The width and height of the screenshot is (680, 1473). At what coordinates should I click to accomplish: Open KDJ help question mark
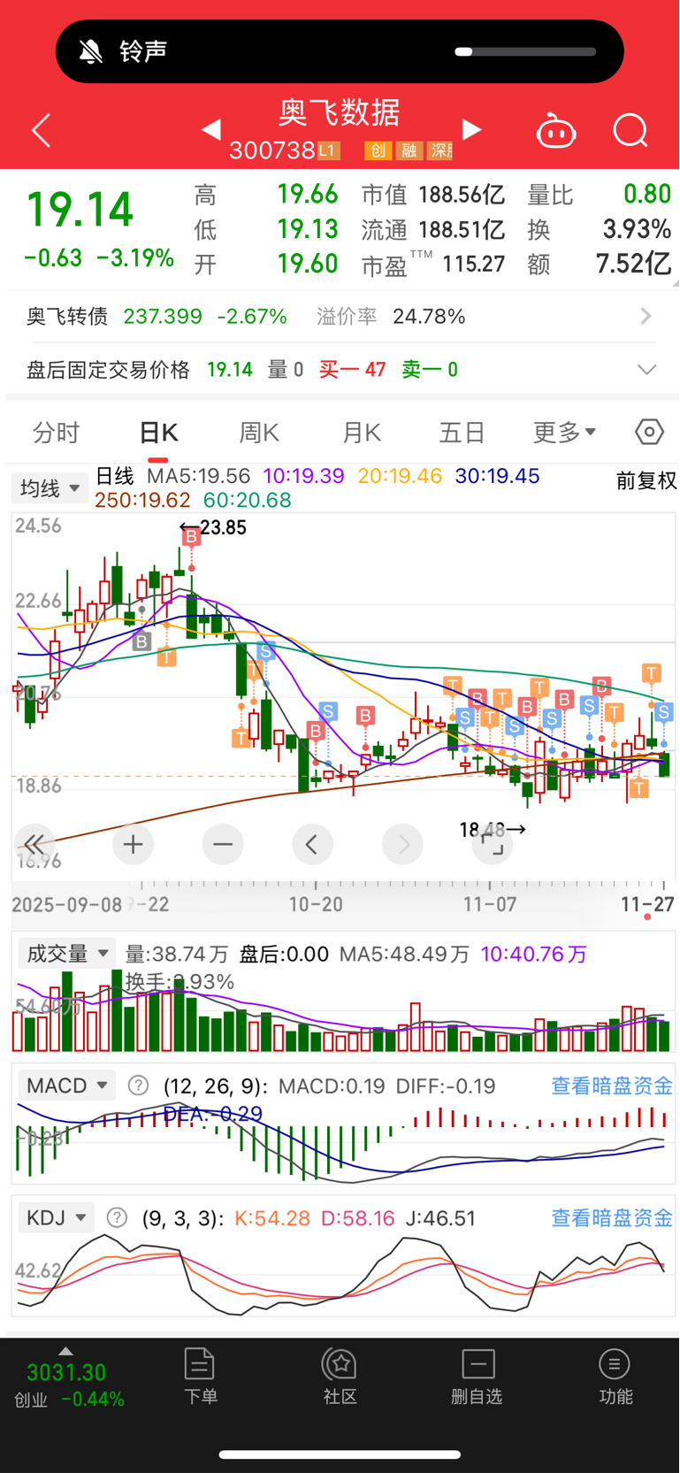tap(117, 1218)
